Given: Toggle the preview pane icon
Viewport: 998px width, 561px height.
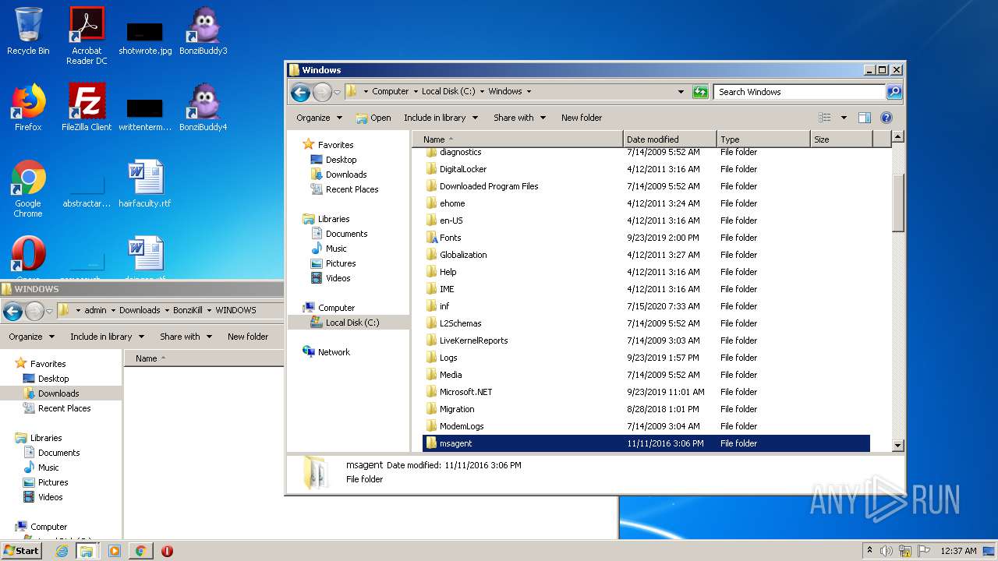Looking at the screenshot, I should [x=864, y=118].
